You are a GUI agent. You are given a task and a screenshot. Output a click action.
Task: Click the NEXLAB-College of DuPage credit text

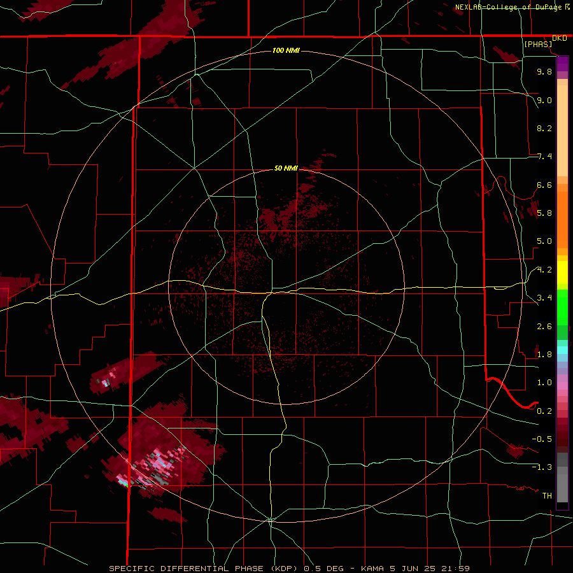509,7
